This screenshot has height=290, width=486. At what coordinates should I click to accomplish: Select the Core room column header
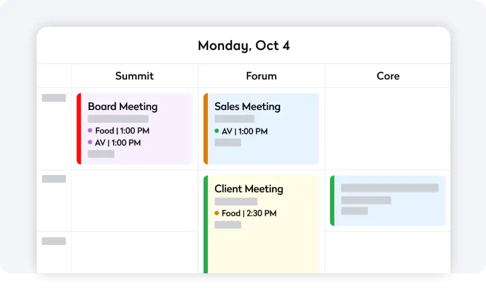(x=388, y=76)
